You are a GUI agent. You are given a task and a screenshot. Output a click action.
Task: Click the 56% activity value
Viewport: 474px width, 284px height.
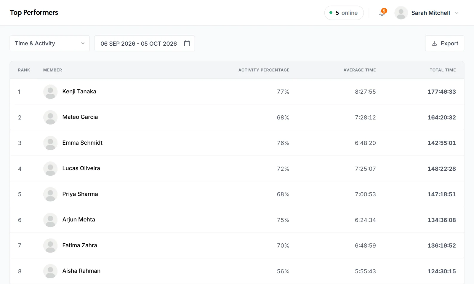coord(283,272)
